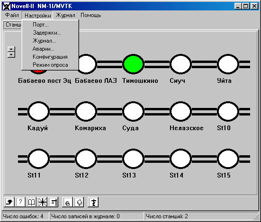261x222 pixels.
Task: Click the St10 label text
Action: (x=224, y=128)
